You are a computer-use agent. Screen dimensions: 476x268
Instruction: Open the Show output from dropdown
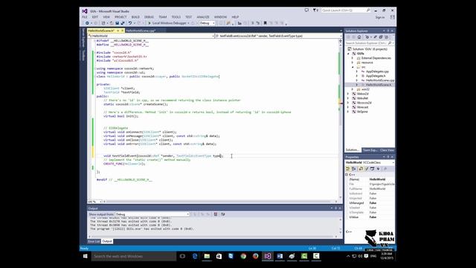coord(152,214)
